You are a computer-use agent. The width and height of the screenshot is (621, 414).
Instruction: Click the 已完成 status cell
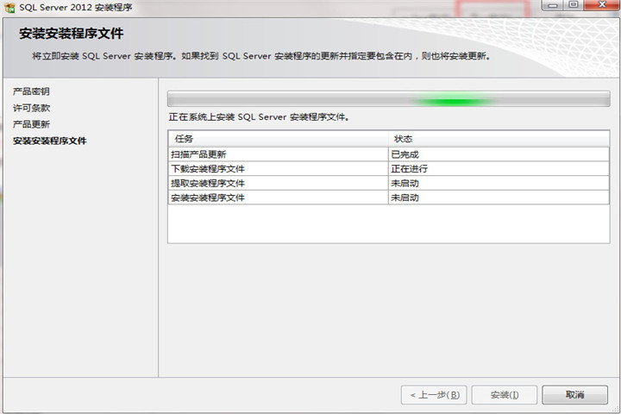tap(499, 154)
